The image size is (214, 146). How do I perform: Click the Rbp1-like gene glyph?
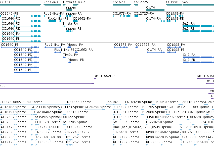pos(52,5)
